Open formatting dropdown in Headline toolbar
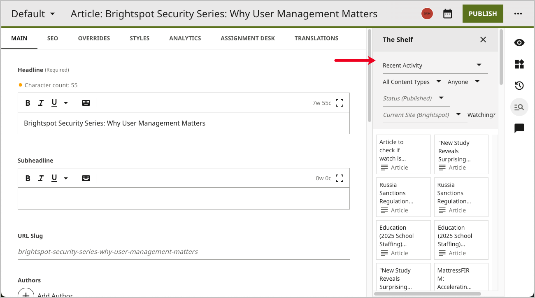 click(66, 103)
